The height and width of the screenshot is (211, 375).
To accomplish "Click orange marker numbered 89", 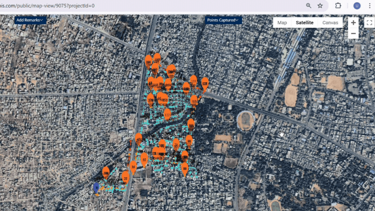I will click(185, 168).
